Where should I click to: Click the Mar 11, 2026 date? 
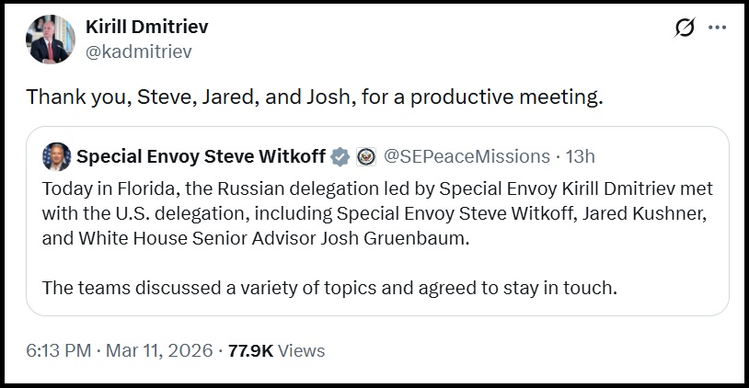(160, 350)
